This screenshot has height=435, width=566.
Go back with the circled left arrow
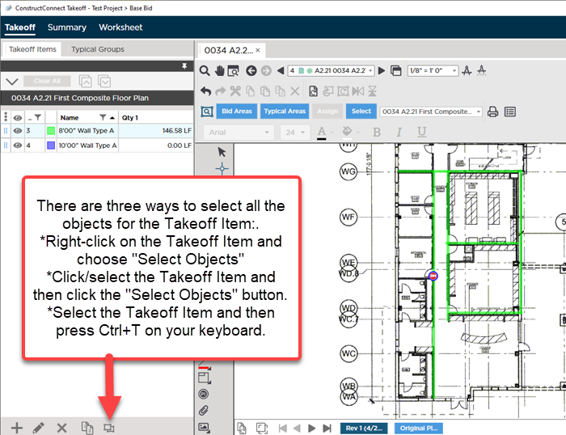[x=251, y=71]
